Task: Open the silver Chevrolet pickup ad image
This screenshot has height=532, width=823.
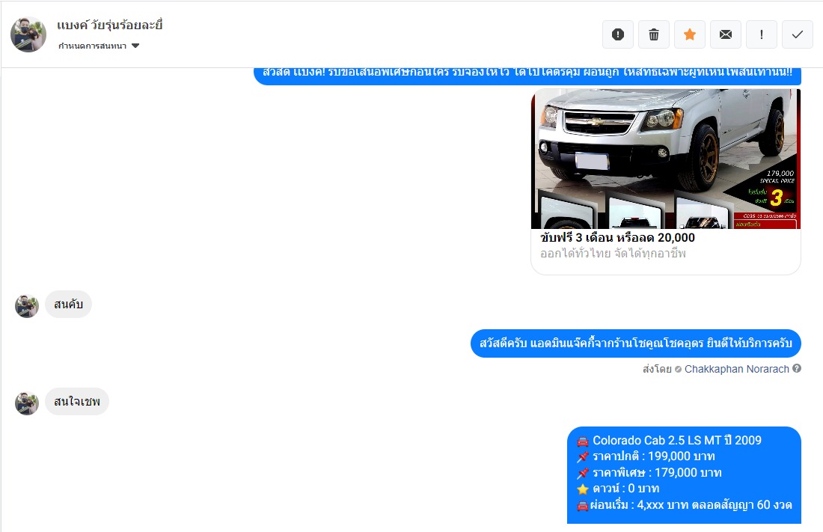Action: click(x=666, y=159)
